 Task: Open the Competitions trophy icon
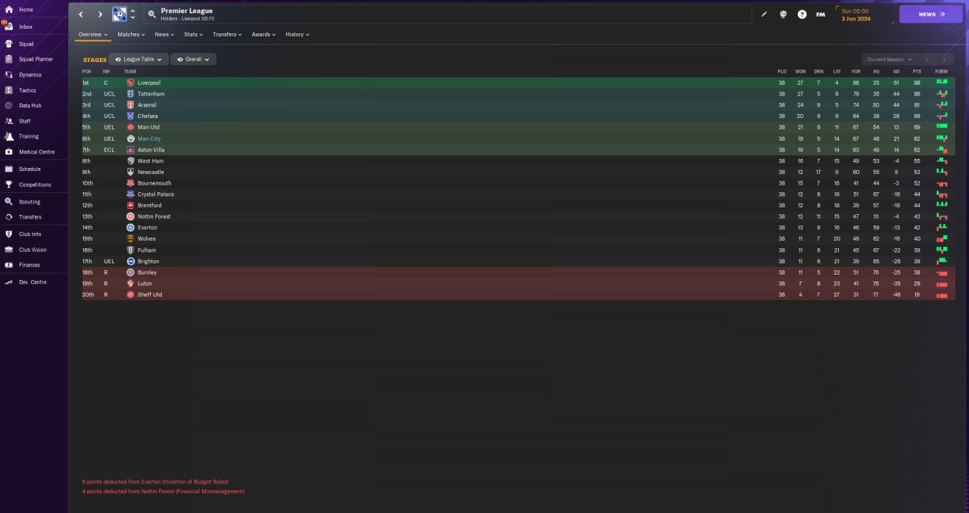coord(8,185)
